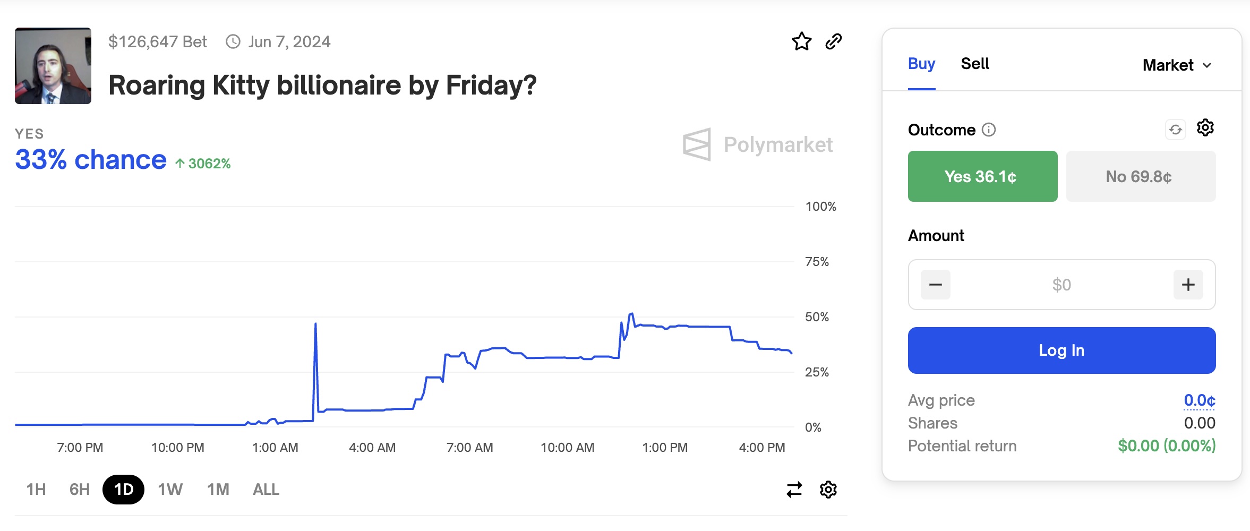Click the 0.0¢ average price link
1250x531 pixels.
click(x=1199, y=400)
